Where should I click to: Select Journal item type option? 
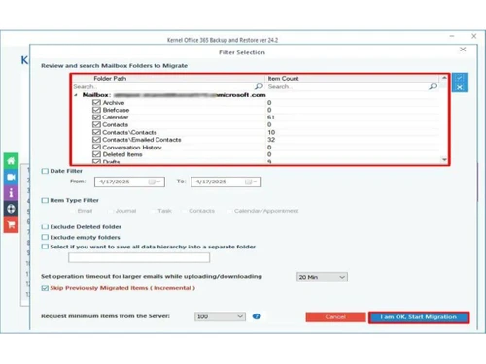pos(122,211)
